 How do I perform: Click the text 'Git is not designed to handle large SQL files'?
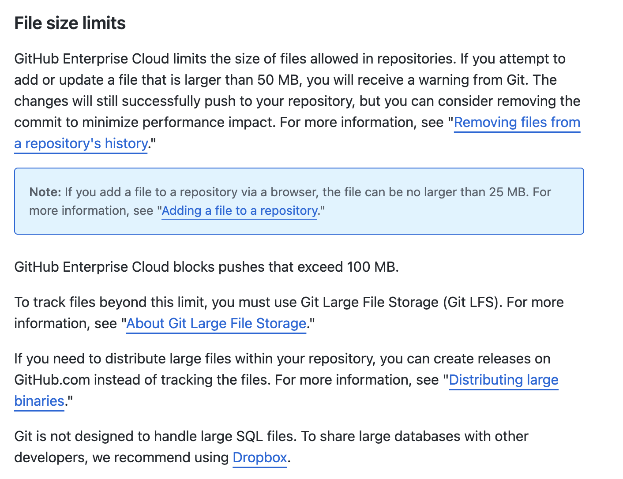pos(154,436)
